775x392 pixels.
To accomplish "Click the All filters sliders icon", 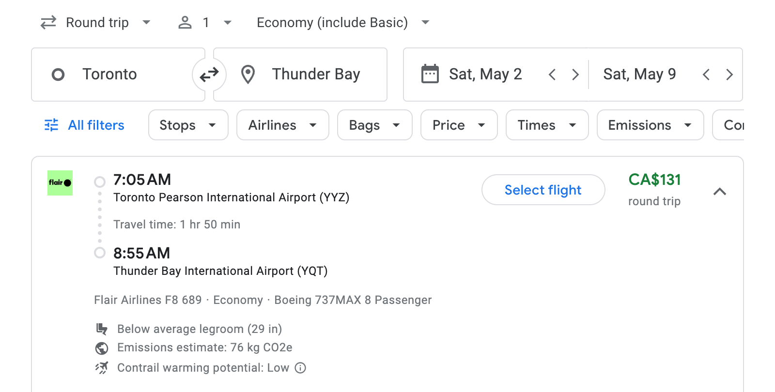I will point(51,125).
